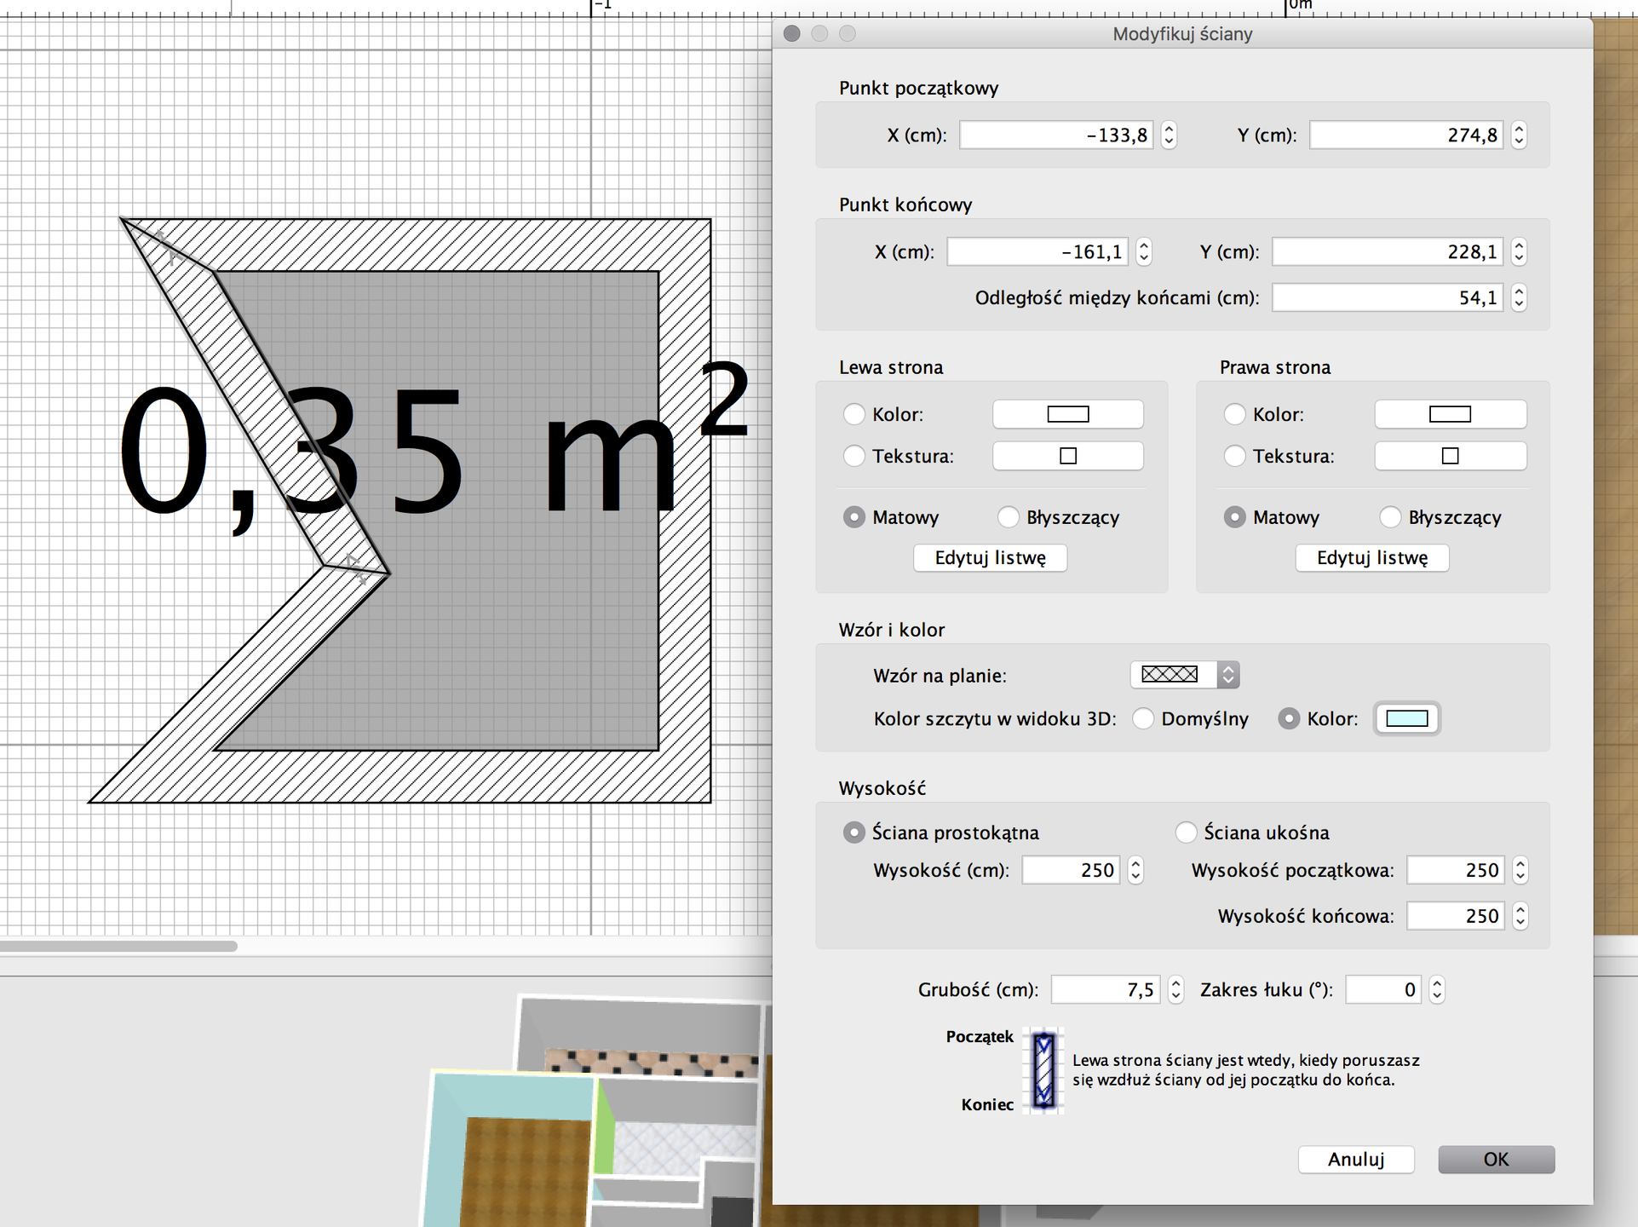Click the right side color swatch button
Image resolution: width=1638 pixels, height=1227 pixels.
[1450, 414]
